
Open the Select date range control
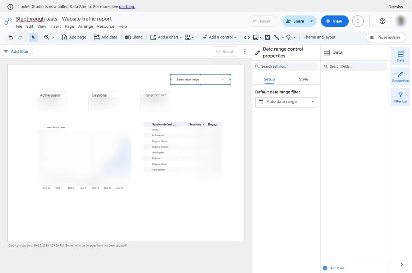point(200,80)
